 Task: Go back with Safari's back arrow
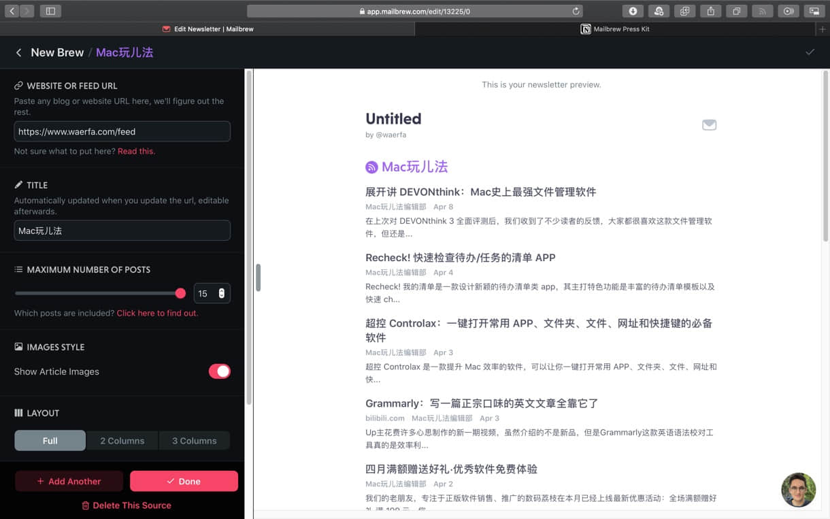point(12,11)
